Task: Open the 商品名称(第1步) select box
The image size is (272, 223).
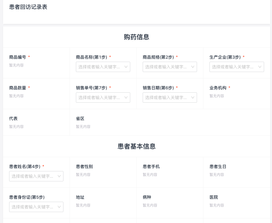Action: click(x=100, y=67)
